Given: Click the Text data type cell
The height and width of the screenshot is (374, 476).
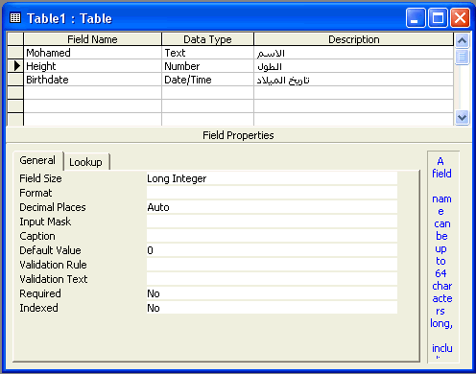Looking at the screenshot, I should tap(207, 53).
